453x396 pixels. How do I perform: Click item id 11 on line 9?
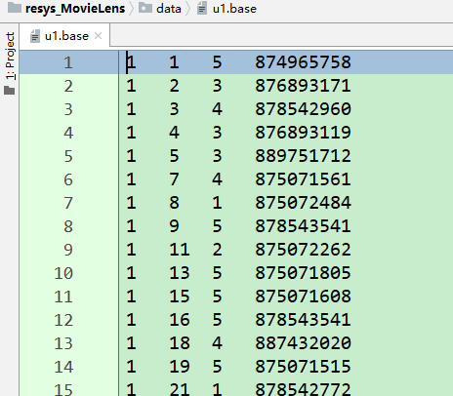[180, 250]
